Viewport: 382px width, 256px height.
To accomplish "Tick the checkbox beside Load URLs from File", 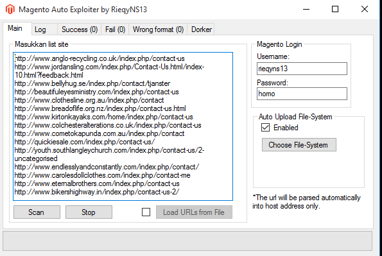I will coord(146,212).
